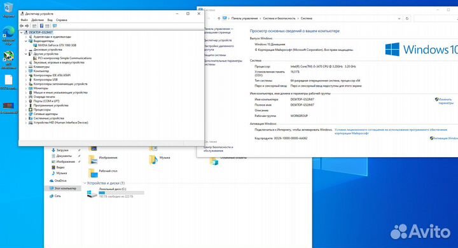This screenshot has width=458, height=248.
Task: Click the forward arrow in Device Manager toolbar
Action: [x=27, y=25]
